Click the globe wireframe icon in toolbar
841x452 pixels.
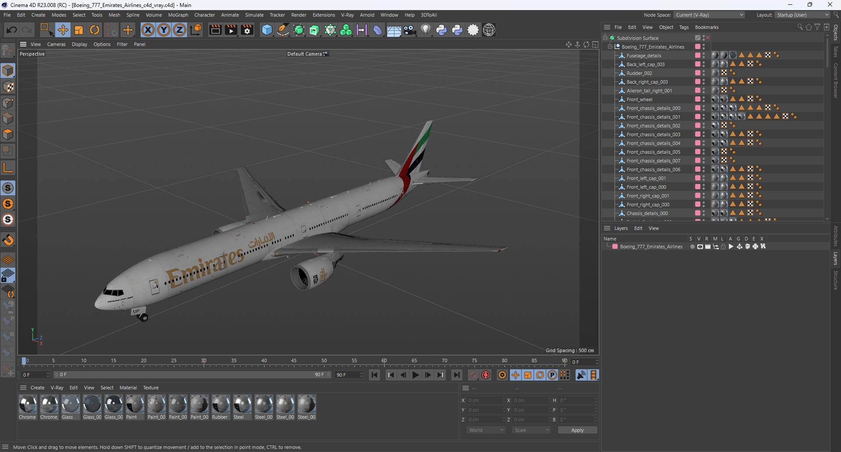pyautogui.click(x=489, y=30)
